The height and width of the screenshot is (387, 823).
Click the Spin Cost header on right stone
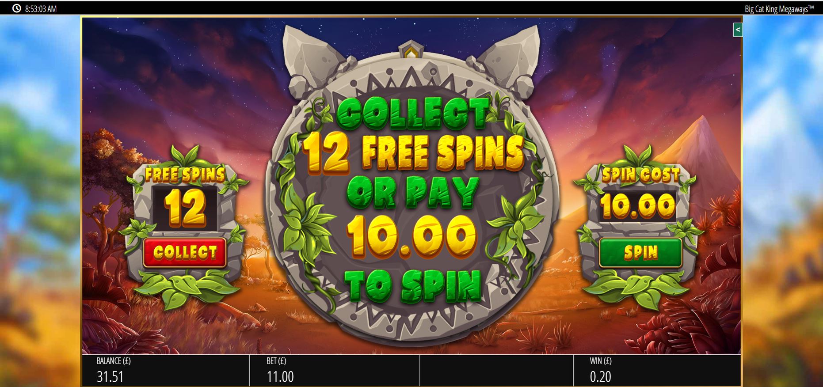coord(640,175)
